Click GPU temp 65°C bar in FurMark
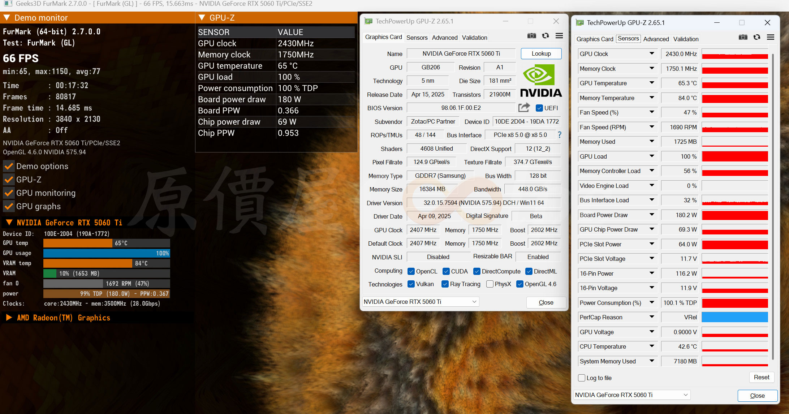Screen dimensions: 789x414 click(107, 243)
